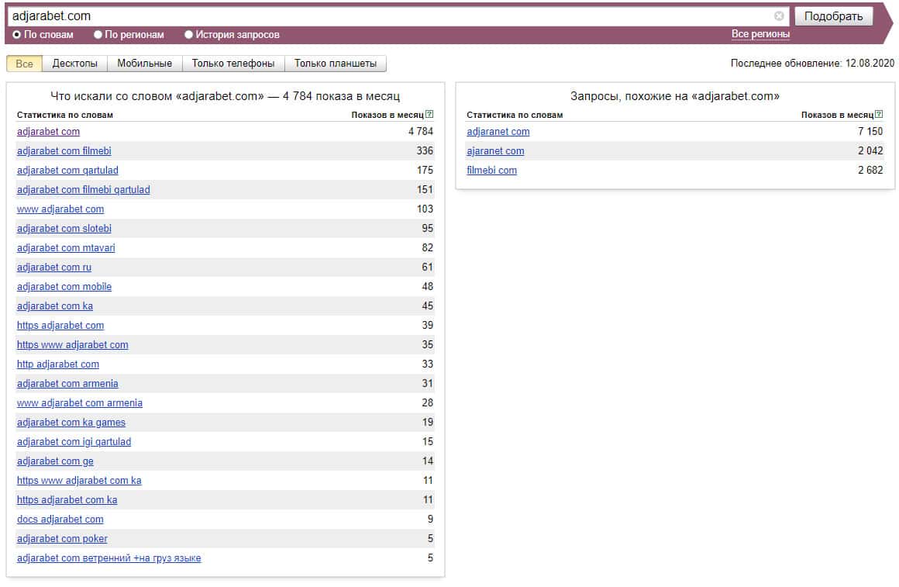Viewport: 899px width, 587px height.
Task: Open the 'filmebi com' similar query
Action: tap(491, 171)
